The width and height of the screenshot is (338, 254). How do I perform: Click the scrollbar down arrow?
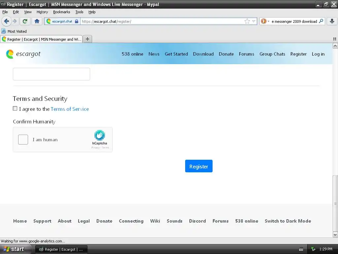coord(335,234)
